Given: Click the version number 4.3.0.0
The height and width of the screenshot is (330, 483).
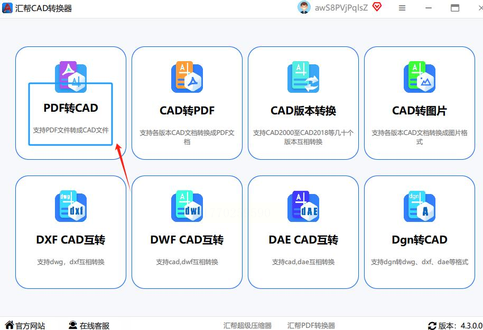Looking at the screenshot, I should [x=471, y=326].
